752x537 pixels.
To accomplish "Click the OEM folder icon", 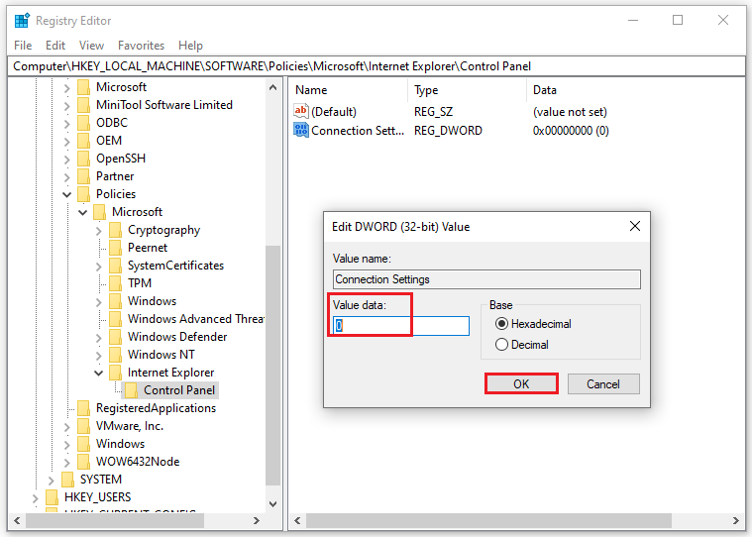I will 83,141.
